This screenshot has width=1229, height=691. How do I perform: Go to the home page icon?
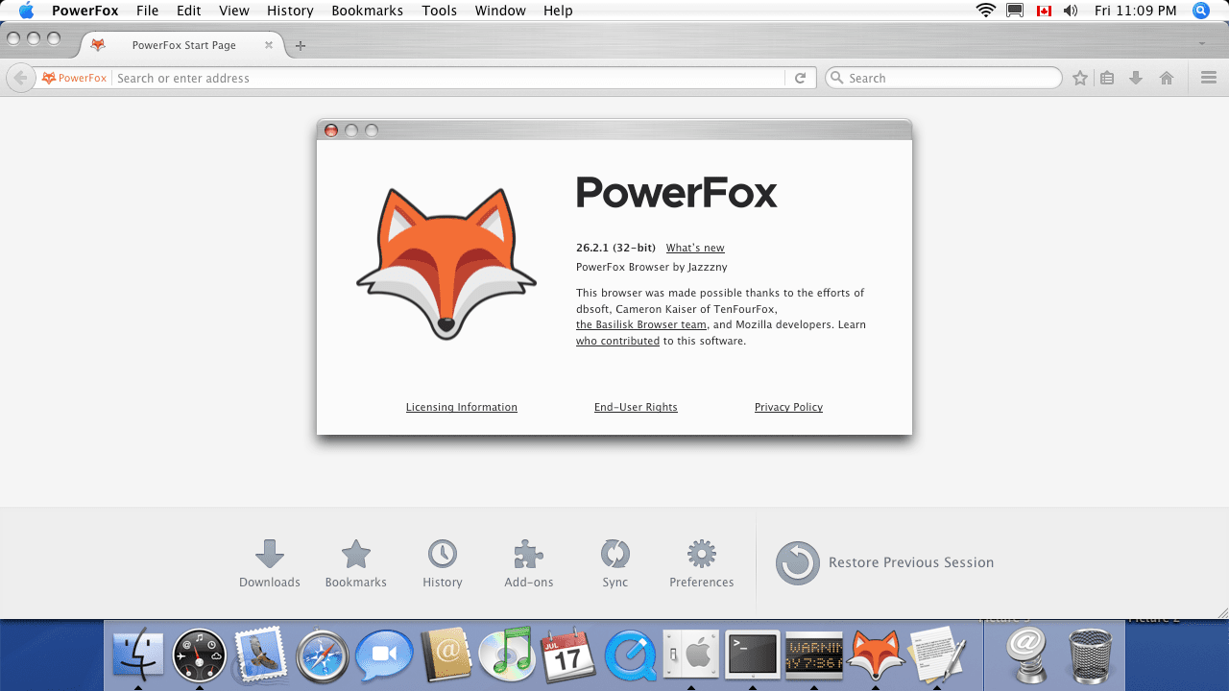pos(1167,78)
